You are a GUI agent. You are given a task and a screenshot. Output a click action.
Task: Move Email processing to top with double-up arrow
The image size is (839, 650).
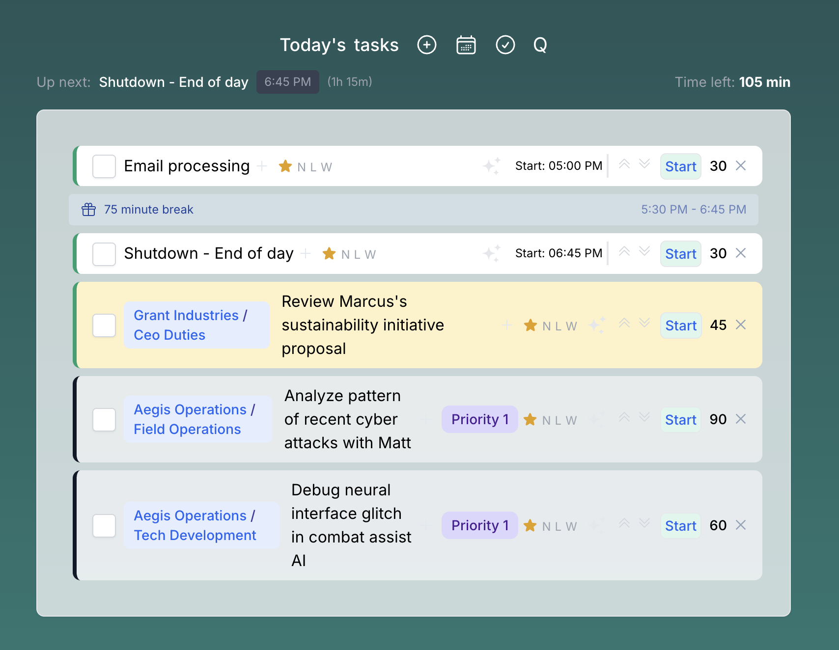[x=624, y=164]
